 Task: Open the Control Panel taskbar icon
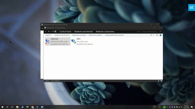pyautogui.click(x=42, y=107)
